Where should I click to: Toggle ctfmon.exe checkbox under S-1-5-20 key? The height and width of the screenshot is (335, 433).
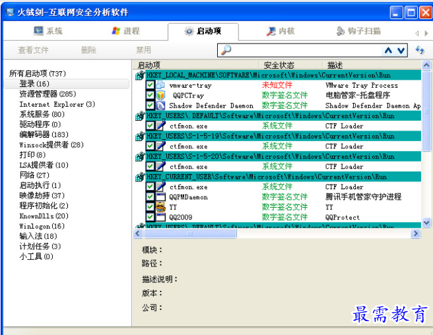150,166
